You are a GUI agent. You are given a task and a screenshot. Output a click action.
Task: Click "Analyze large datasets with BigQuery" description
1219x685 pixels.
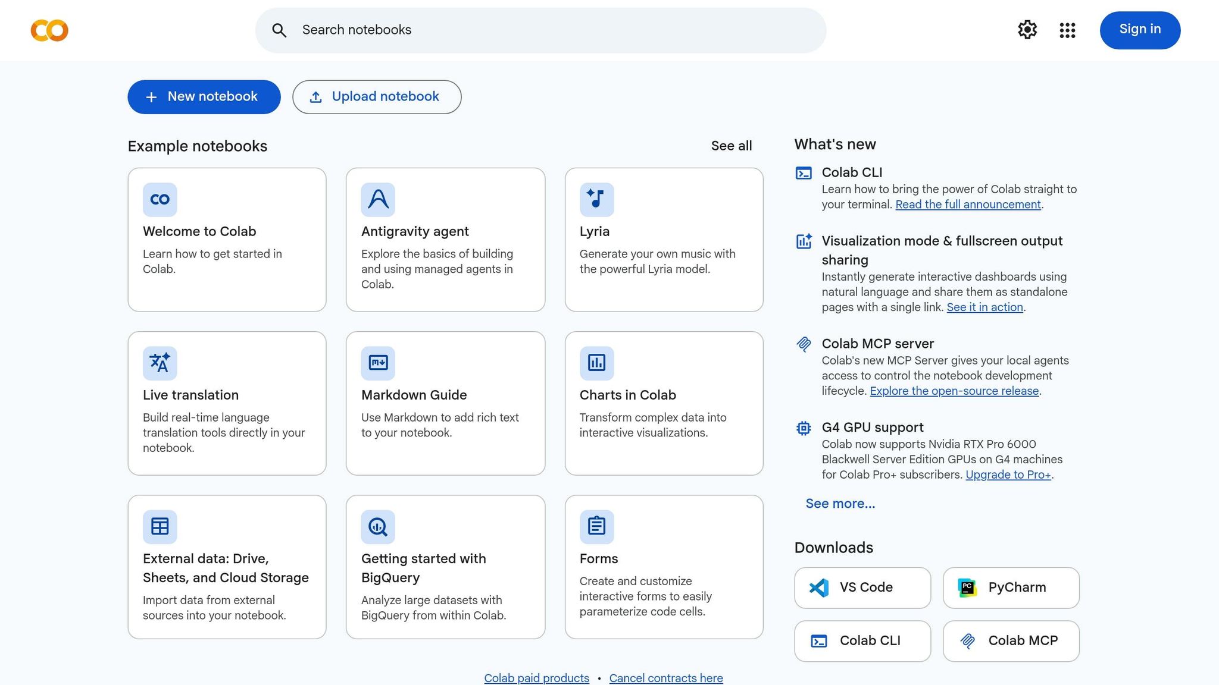(x=433, y=608)
